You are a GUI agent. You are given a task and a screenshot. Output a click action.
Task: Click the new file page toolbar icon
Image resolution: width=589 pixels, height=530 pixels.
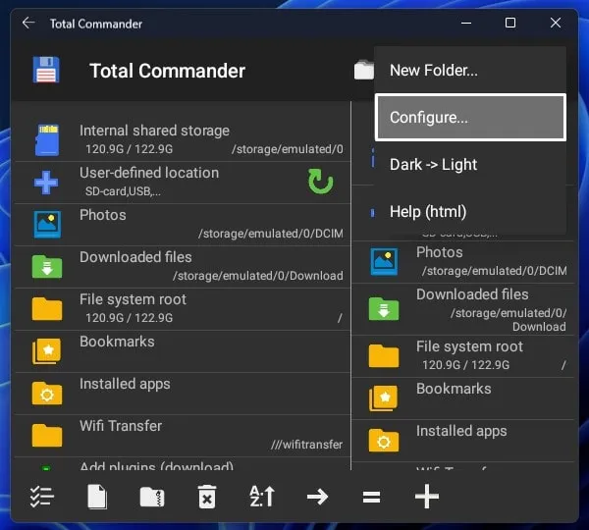97,497
